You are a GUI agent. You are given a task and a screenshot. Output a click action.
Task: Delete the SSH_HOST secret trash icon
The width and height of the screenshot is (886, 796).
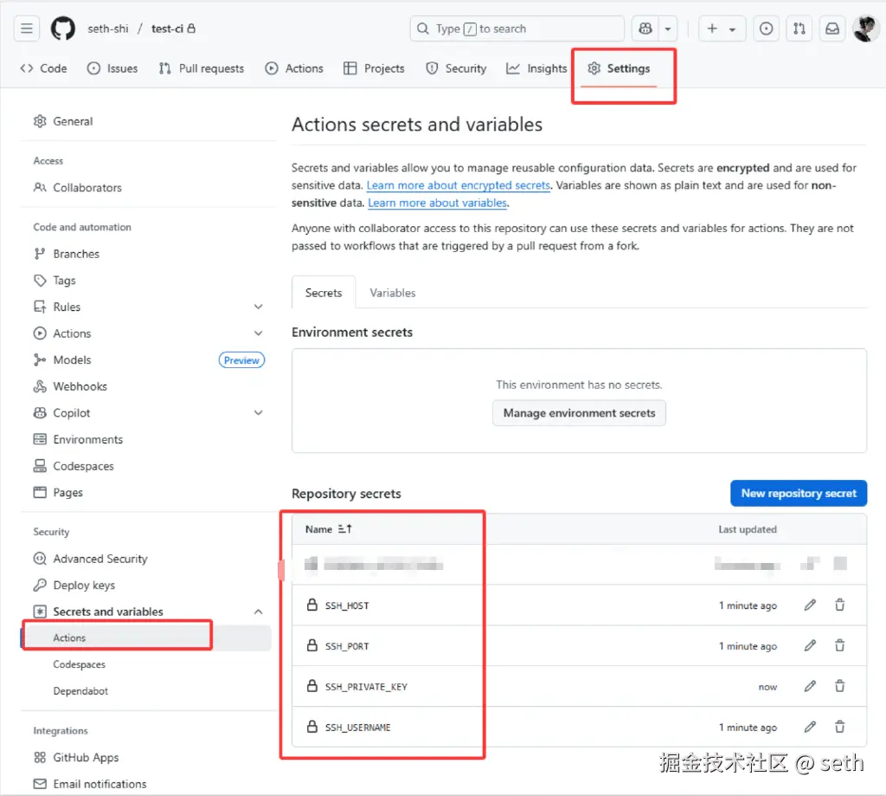(x=839, y=605)
